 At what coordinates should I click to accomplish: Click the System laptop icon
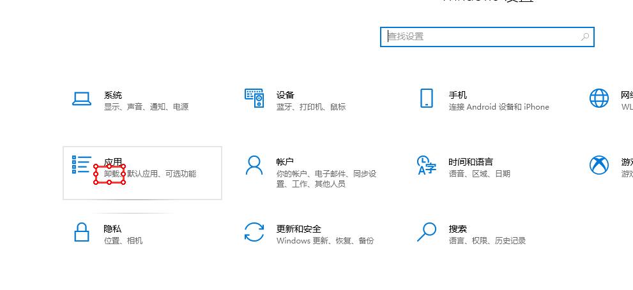pyautogui.click(x=82, y=99)
